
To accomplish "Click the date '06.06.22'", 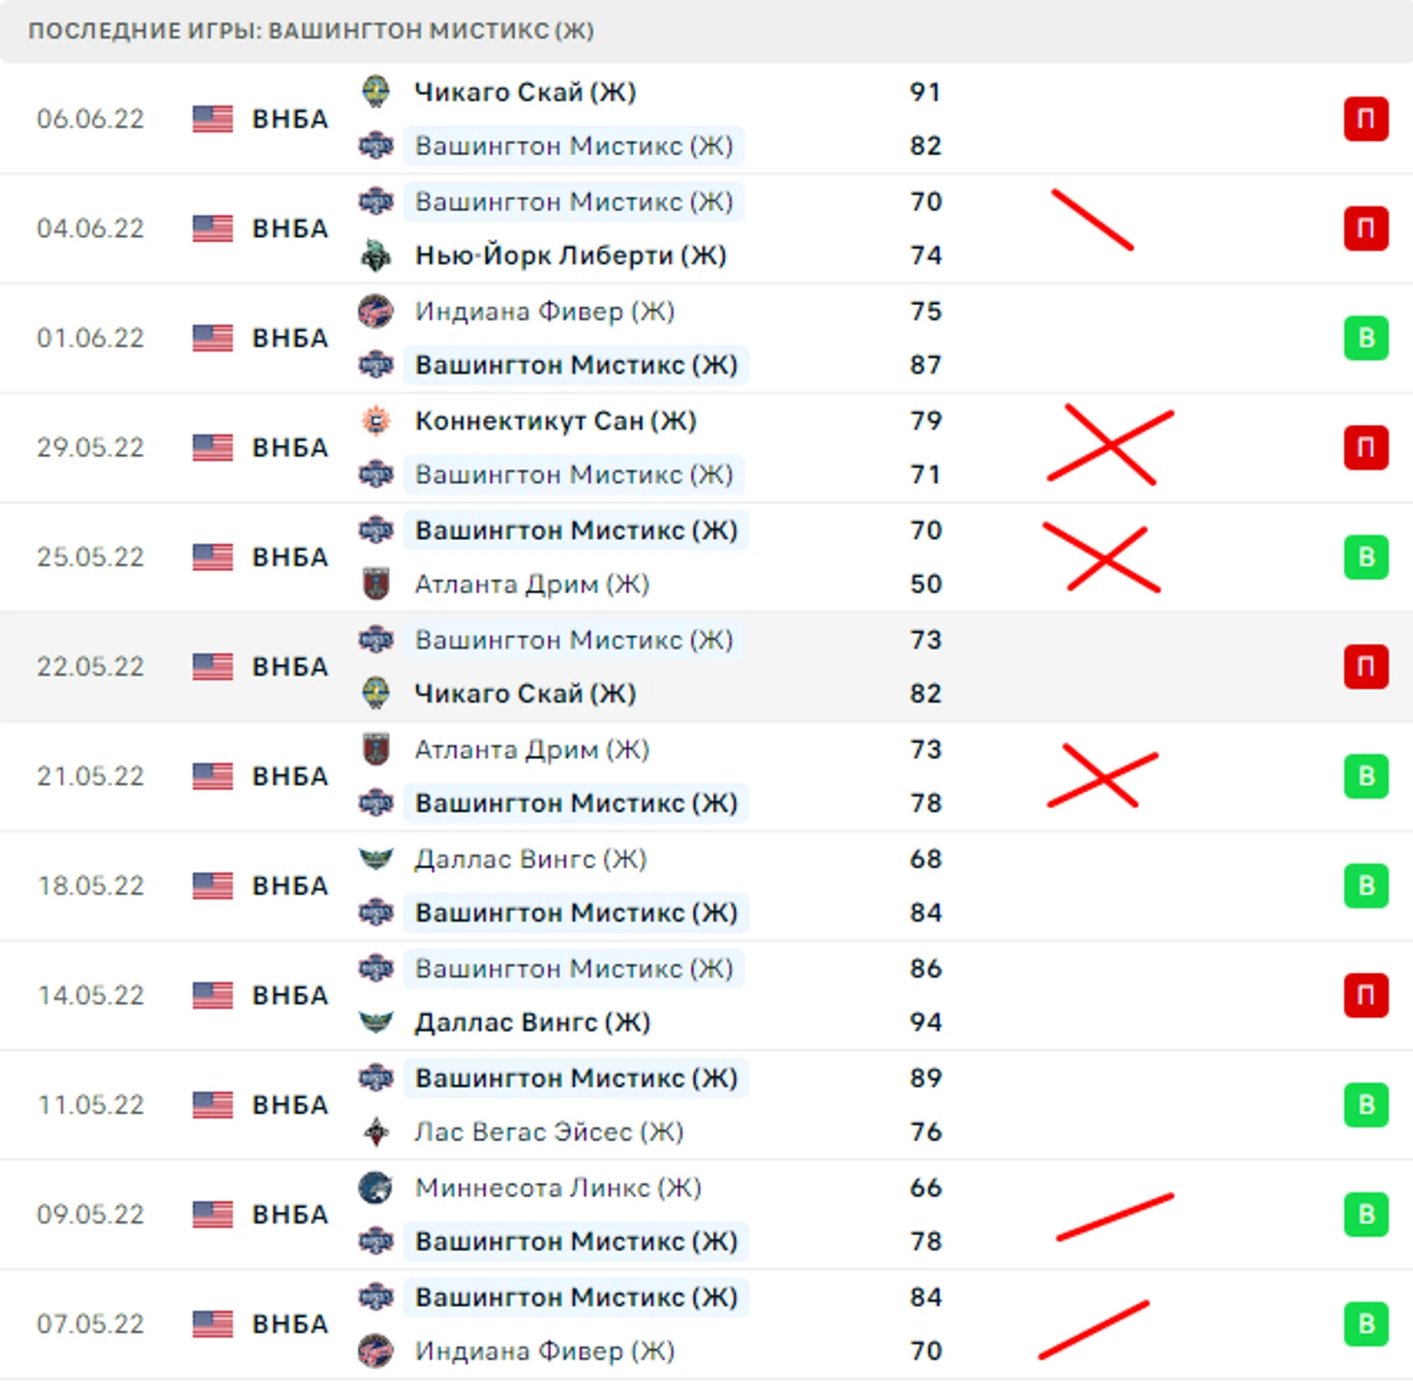I will 91,119.
